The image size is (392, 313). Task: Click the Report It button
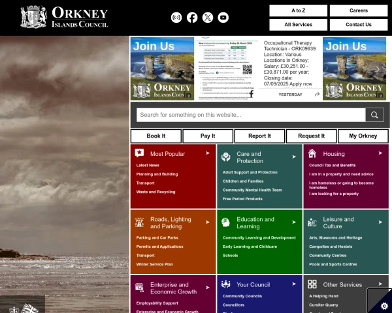click(x=259, y=136)
